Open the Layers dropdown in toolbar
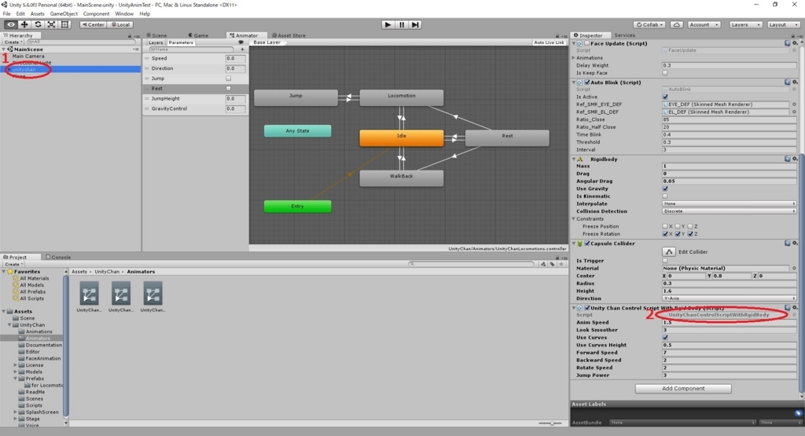 744,24
